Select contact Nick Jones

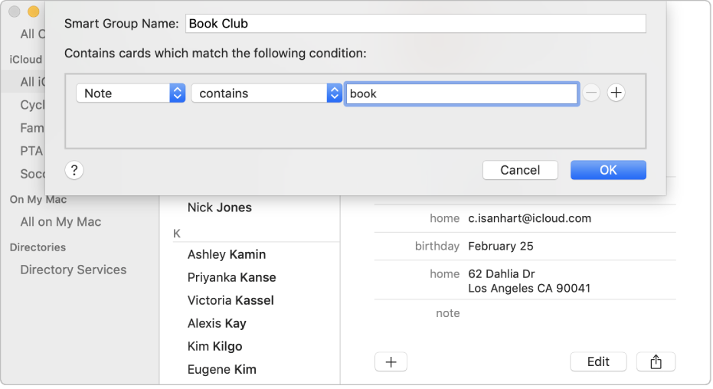pyautogui.click(x=219, y=208)
